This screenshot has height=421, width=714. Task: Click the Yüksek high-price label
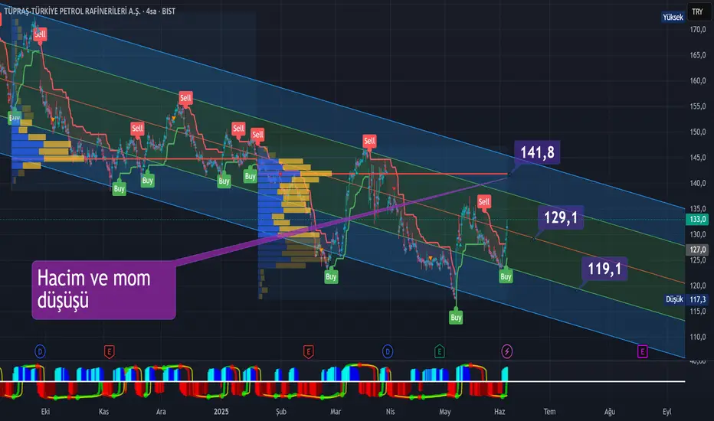pyautogui.click(x=673, y=18)
